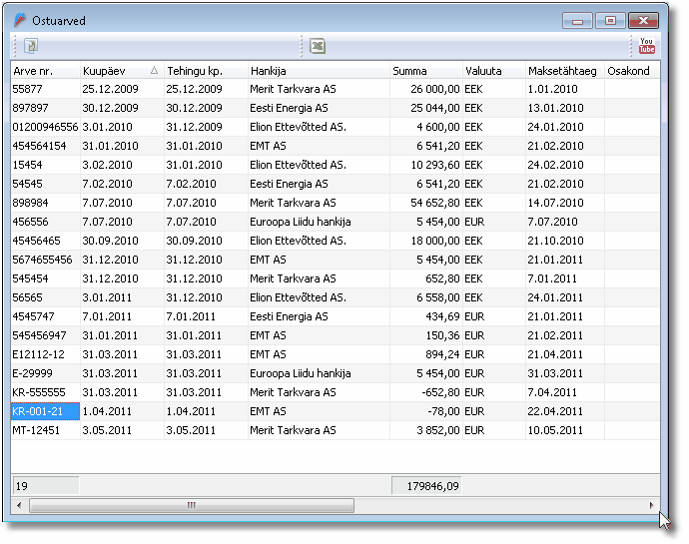This screenshot has height=544, width=689.
Task: Sort by the Summa column header
Action: coord(426,71)
